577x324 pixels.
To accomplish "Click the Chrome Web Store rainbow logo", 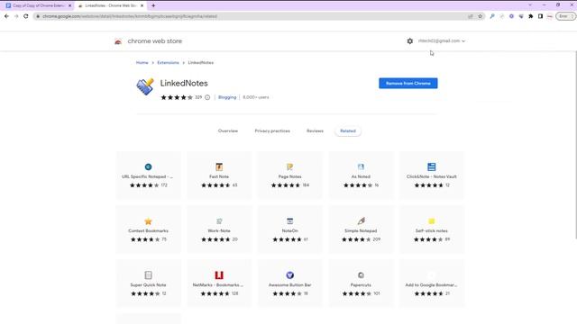I will tap(118, 41).
